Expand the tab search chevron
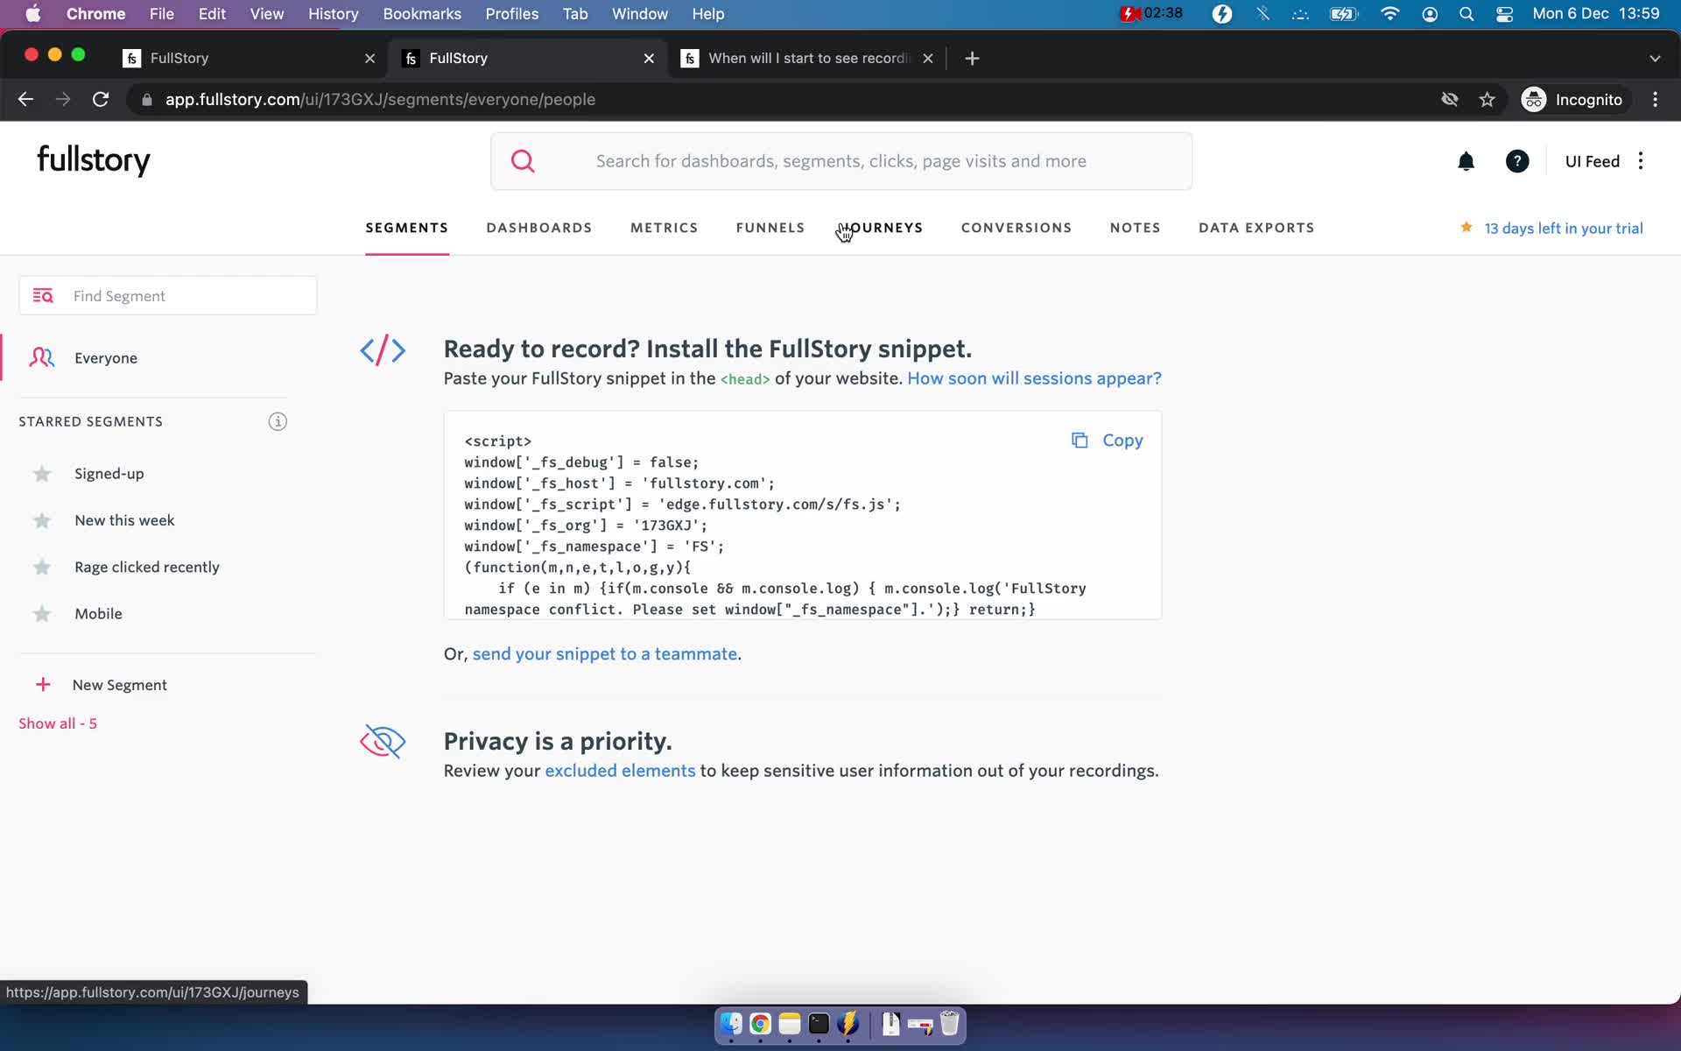 click(x=1655, y=58)
